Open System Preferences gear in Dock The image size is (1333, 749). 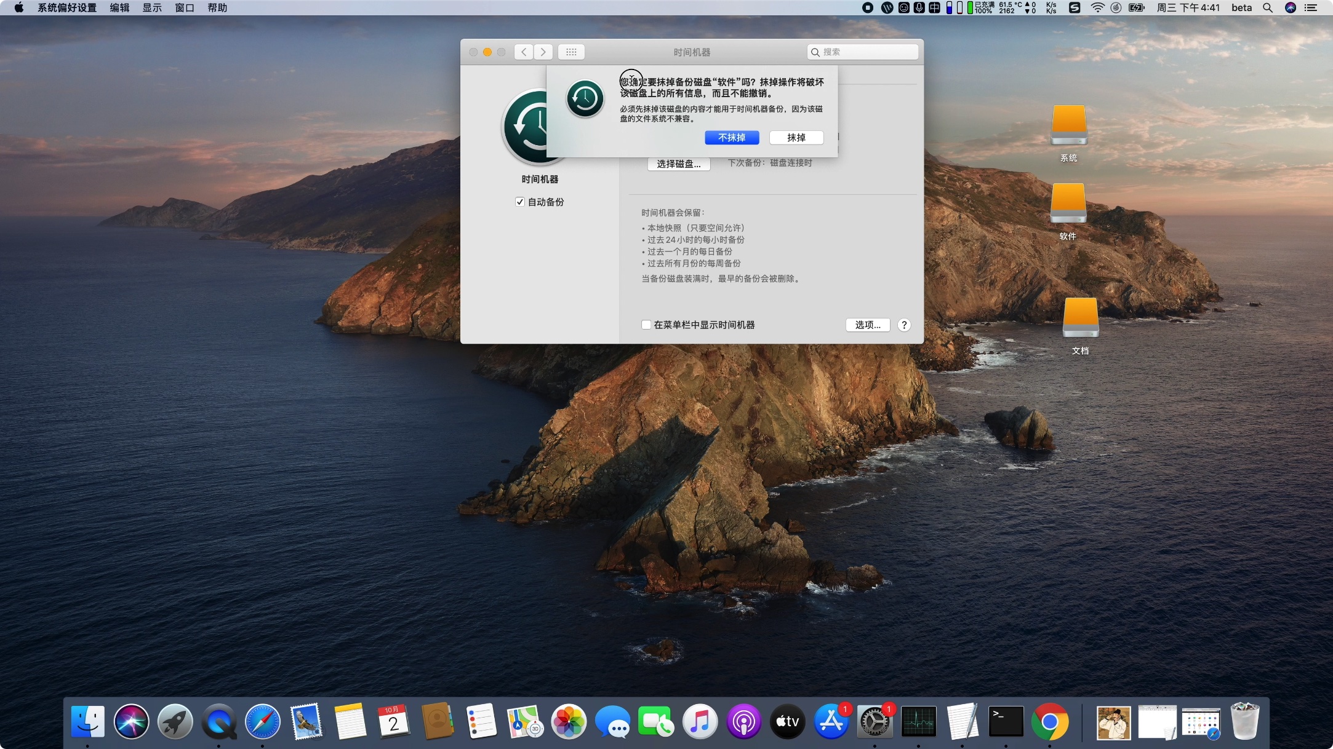pyautogui.click(x=875, y=721)
